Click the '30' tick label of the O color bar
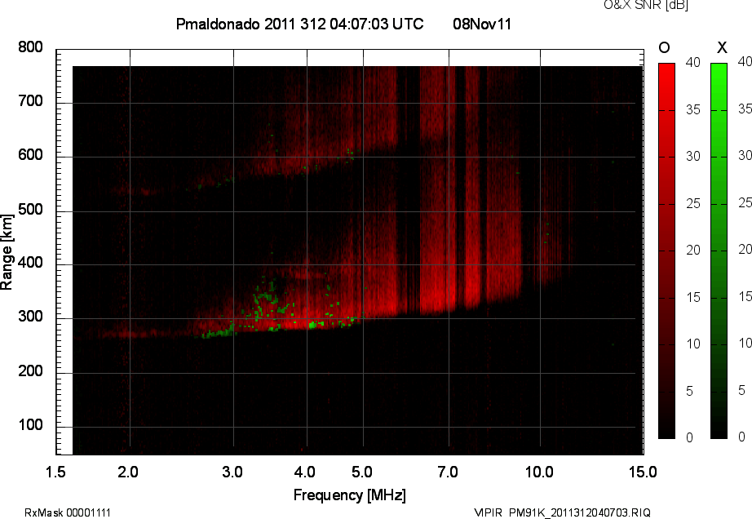The image size is (752, 519). [x=693, y=157]
